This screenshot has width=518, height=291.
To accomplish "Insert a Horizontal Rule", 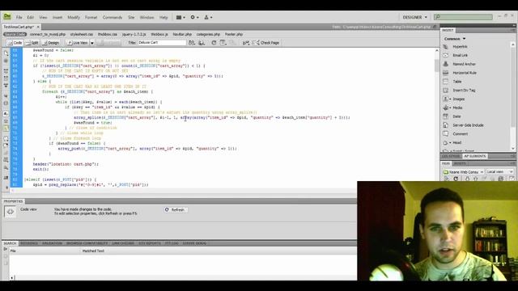I will pyautogui.click(x=464, y=73).
